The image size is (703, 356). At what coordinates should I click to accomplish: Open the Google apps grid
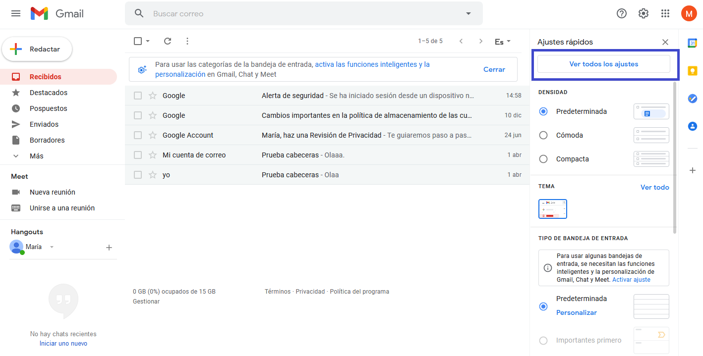click(665, 14)
